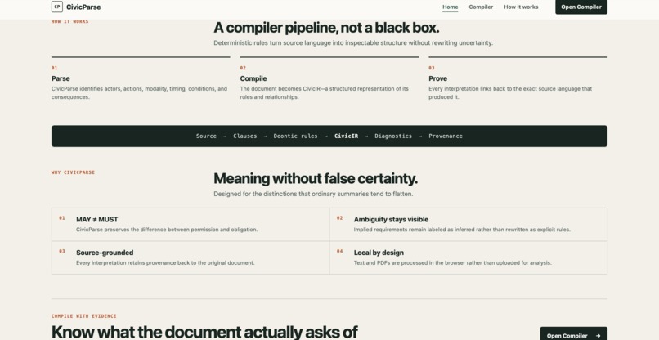This screenshot has height=340, width=659.
Task: Click the top Open Compiler button
Action: point(581,7)
